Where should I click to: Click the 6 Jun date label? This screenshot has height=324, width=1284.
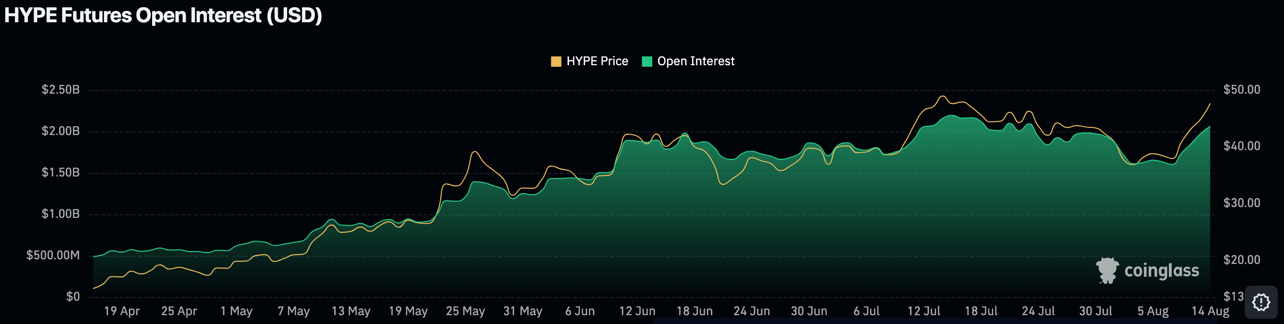coord(580,311)
